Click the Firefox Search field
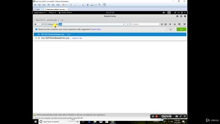220x124 pixels. 145,24
